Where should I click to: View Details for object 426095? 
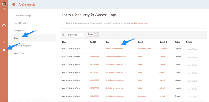[x=192, y=73]
